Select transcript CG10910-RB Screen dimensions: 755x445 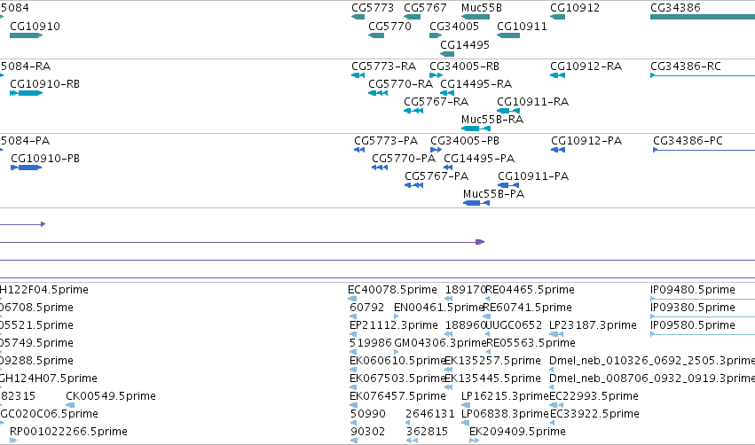click(44, 84)
